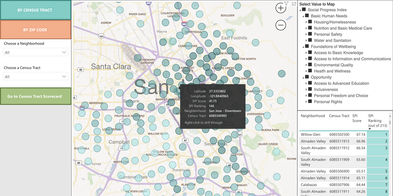Select the Willow Glen table row

coord(344,134)
